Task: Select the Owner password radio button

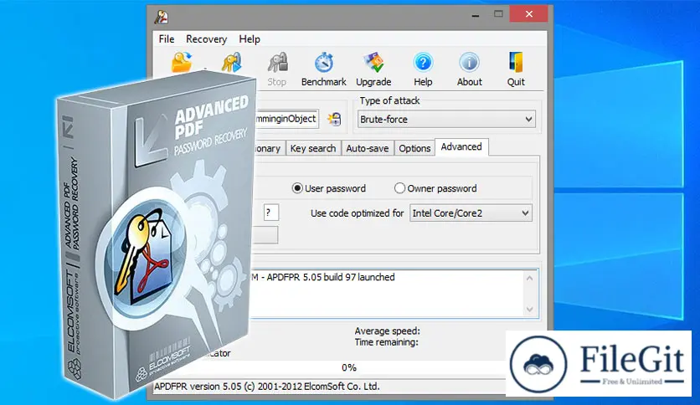Action: click(x=399, y=188)
